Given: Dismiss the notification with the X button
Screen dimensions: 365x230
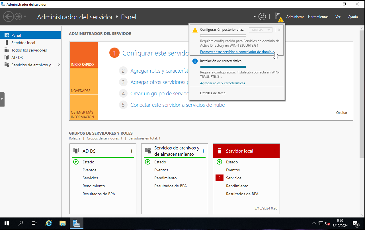Looking at the screenshot, I should pos(279,30).
